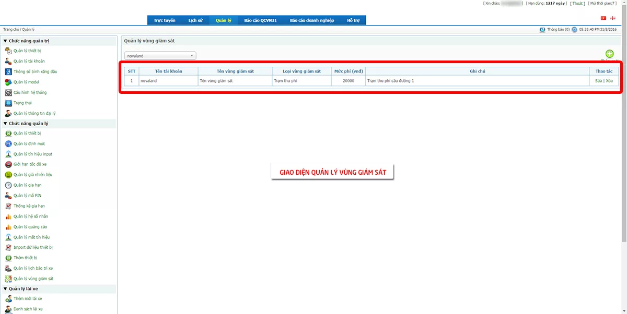Image resolution: width=627 pixels, height=314 pixels.
Task: Click the Thoát logout link
Action: click(x=577, y=3)
